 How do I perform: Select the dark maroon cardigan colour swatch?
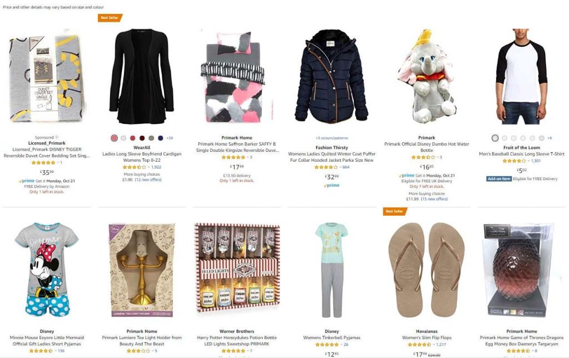click(142, 138)
